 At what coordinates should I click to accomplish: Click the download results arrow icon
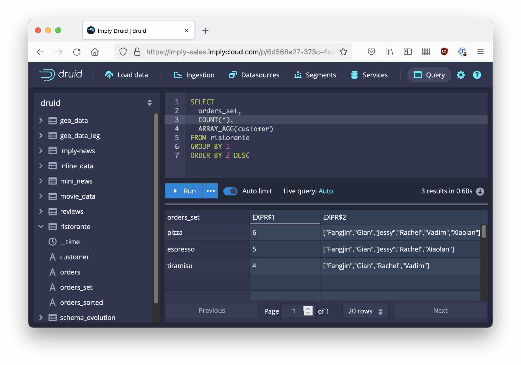click(x=480, y=191)
